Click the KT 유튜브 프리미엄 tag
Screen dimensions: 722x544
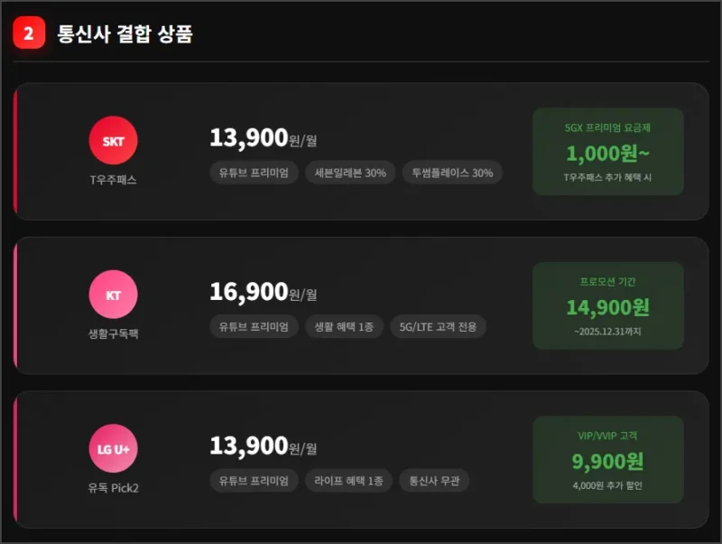253,326
